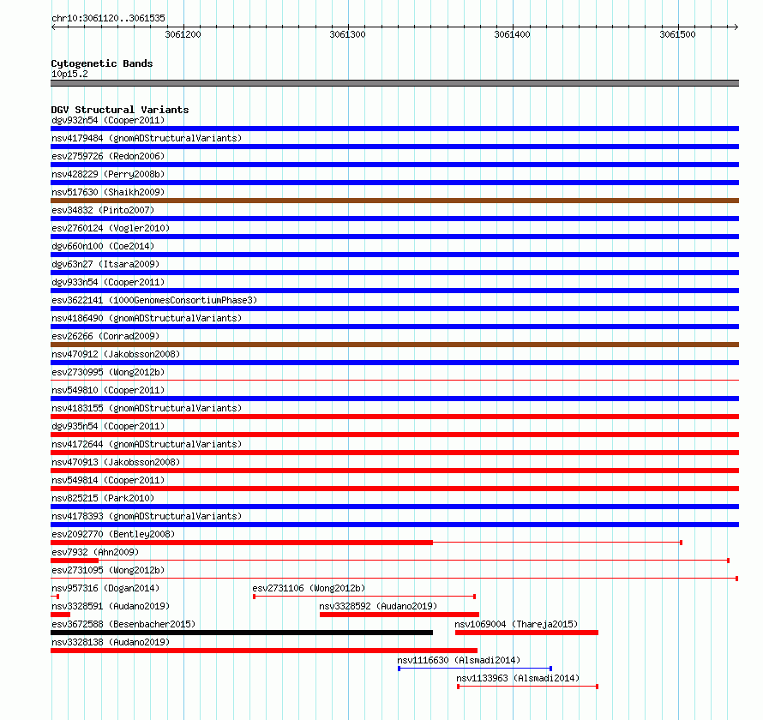Open the nsv517630 (Shaikh2009) label
763x720 pixels.
pos(108,192)
